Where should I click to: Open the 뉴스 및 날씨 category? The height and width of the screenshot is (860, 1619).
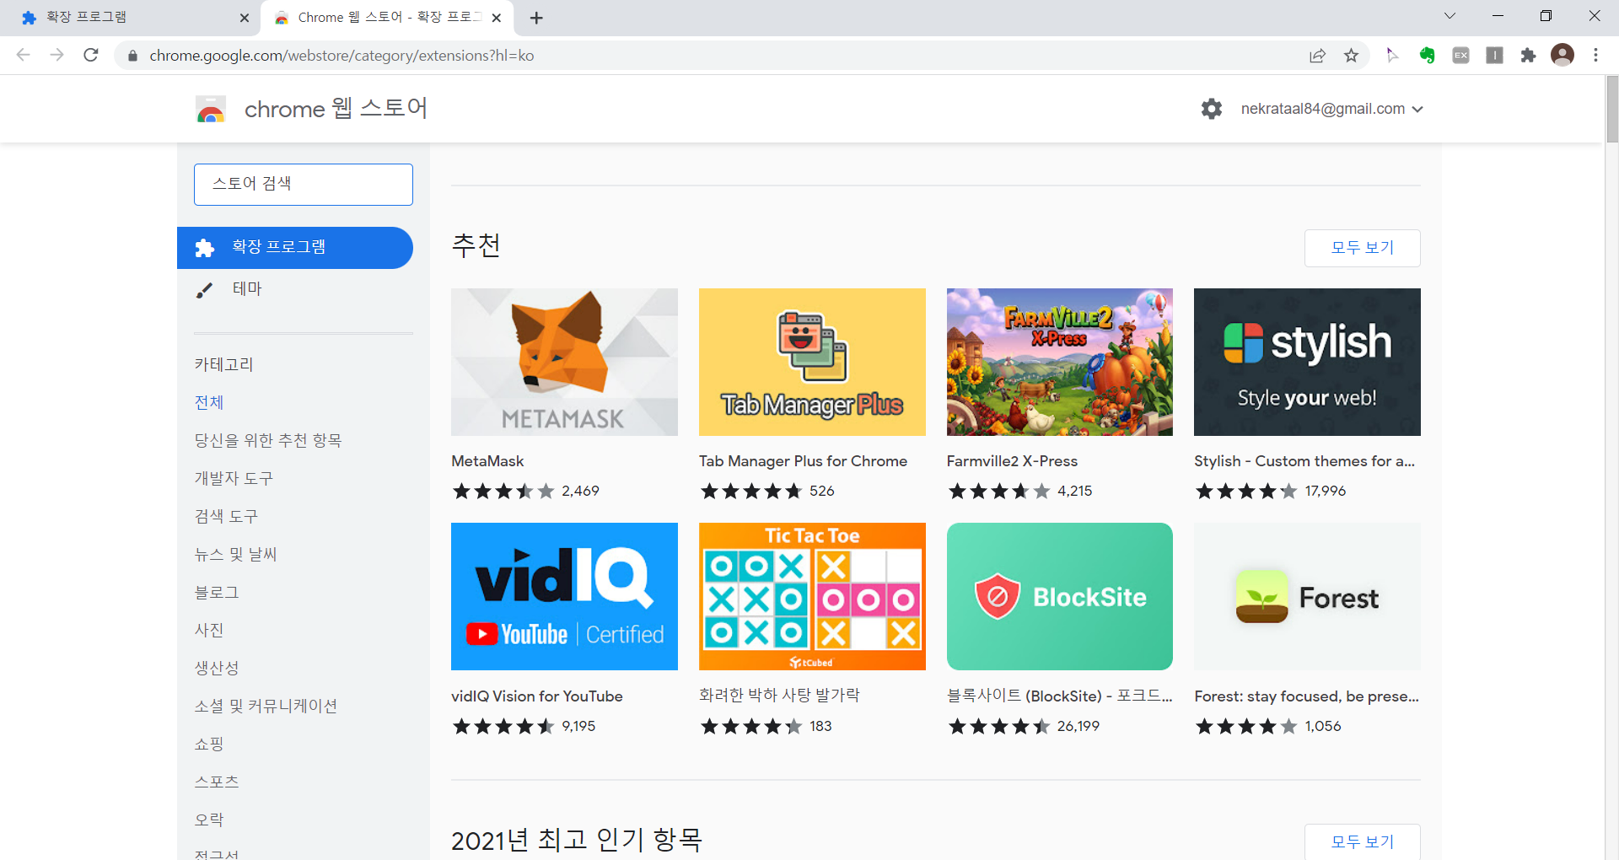pos(236,555)
